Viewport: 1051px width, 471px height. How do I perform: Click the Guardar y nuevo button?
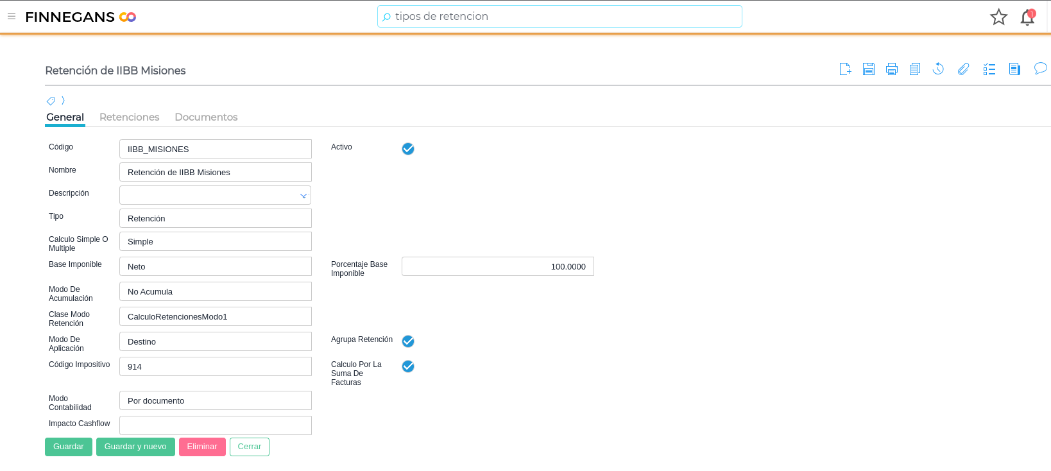click(x=135, y=447)
